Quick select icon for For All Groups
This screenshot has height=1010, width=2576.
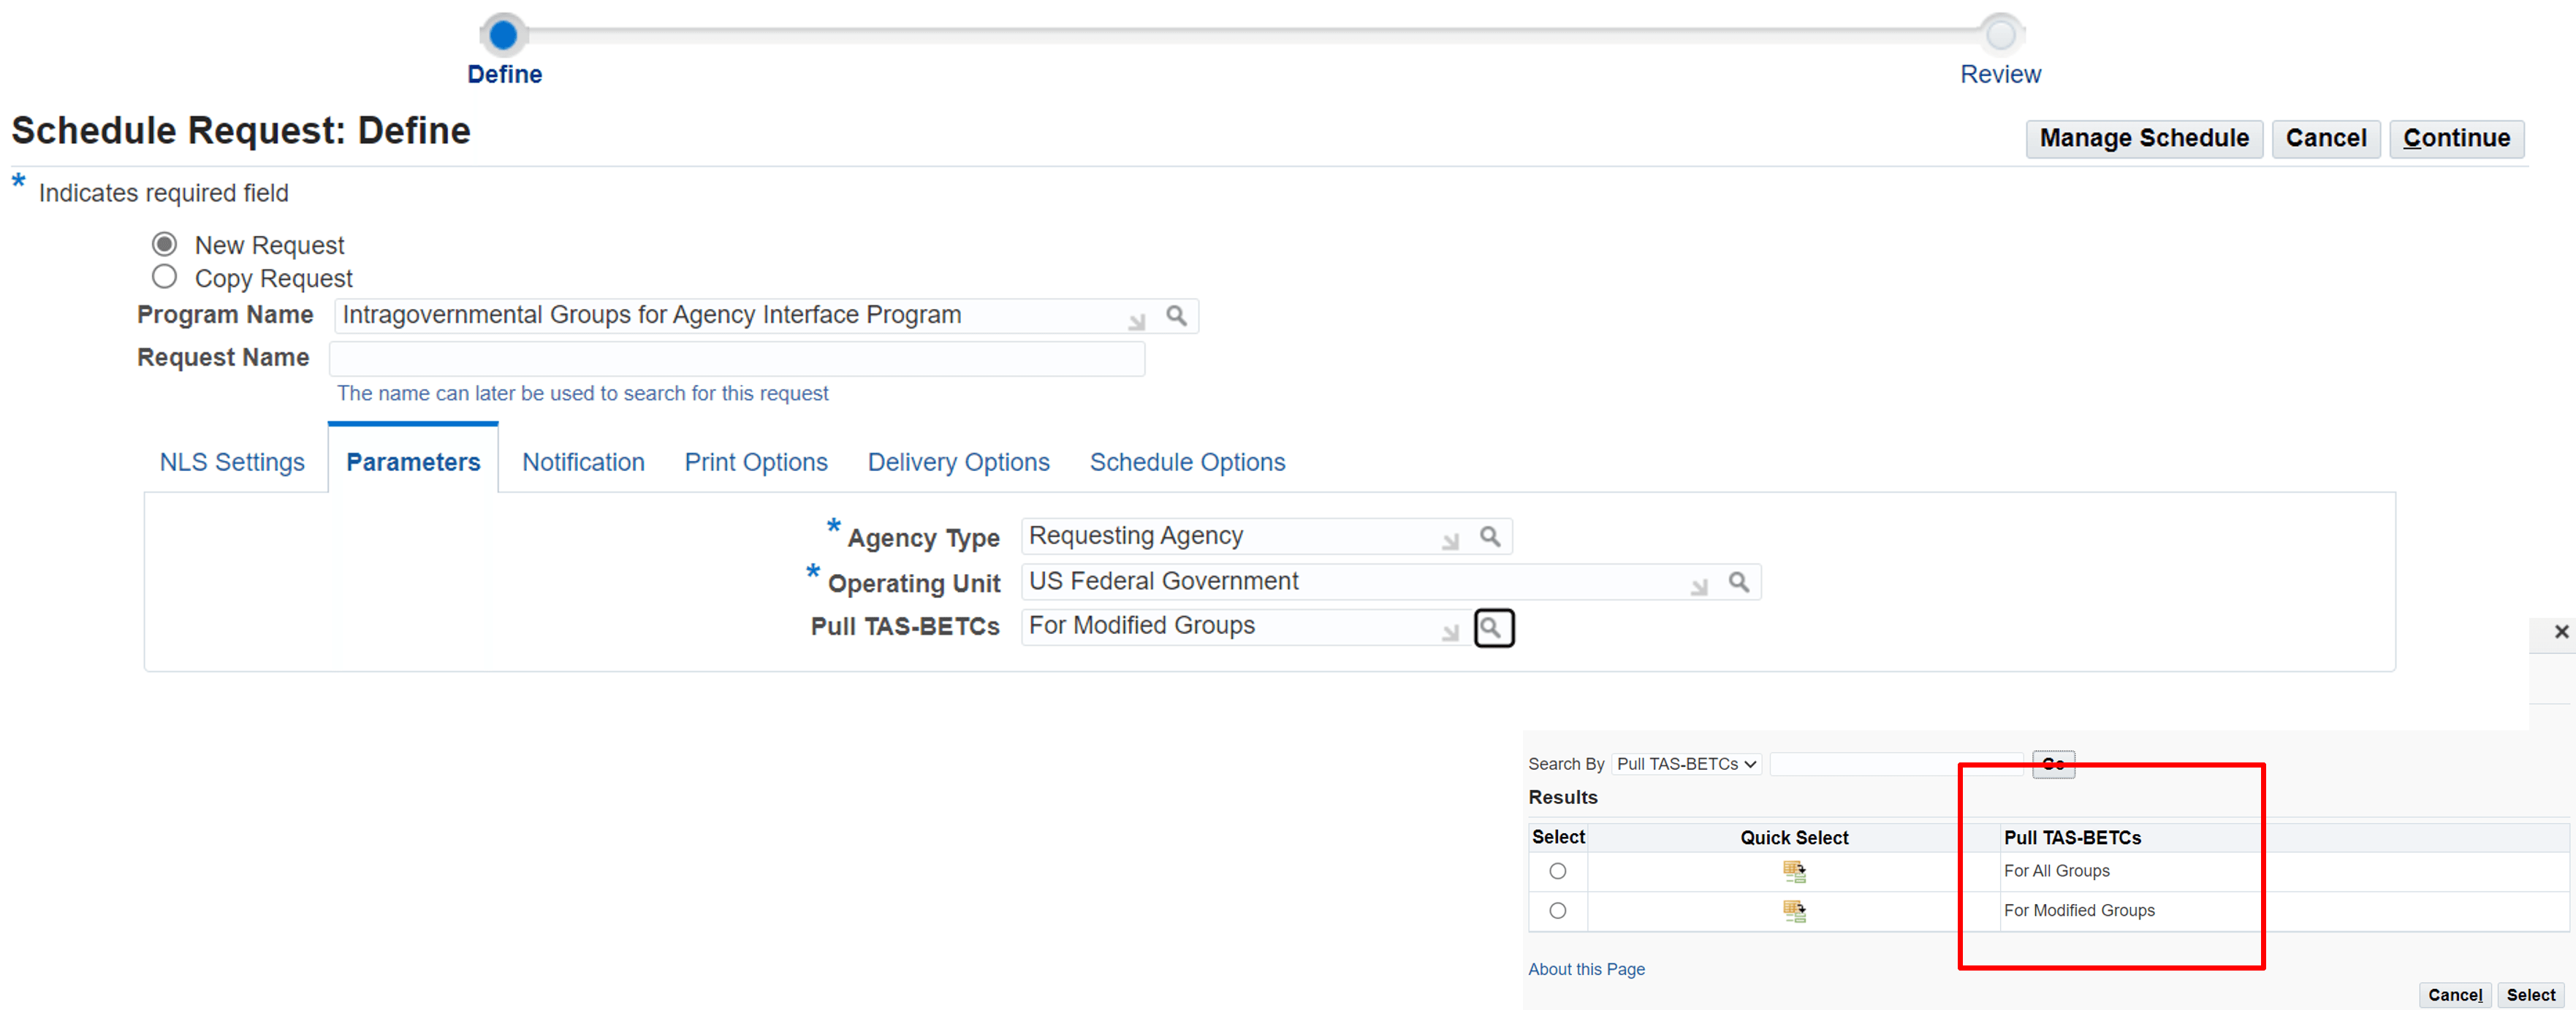tap(1793, 872)
